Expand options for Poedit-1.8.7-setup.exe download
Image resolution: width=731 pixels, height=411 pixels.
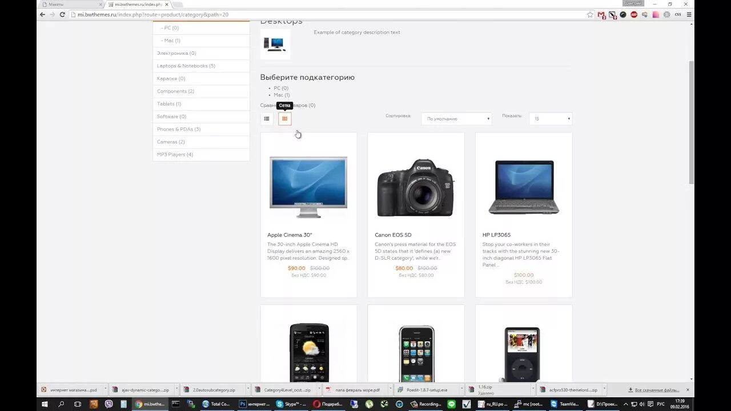pos(461,390)
